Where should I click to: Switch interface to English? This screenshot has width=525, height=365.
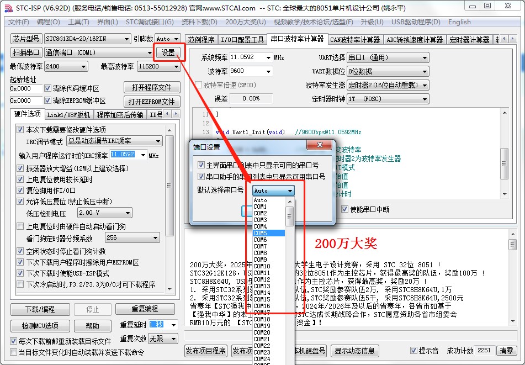coord(459,22)
